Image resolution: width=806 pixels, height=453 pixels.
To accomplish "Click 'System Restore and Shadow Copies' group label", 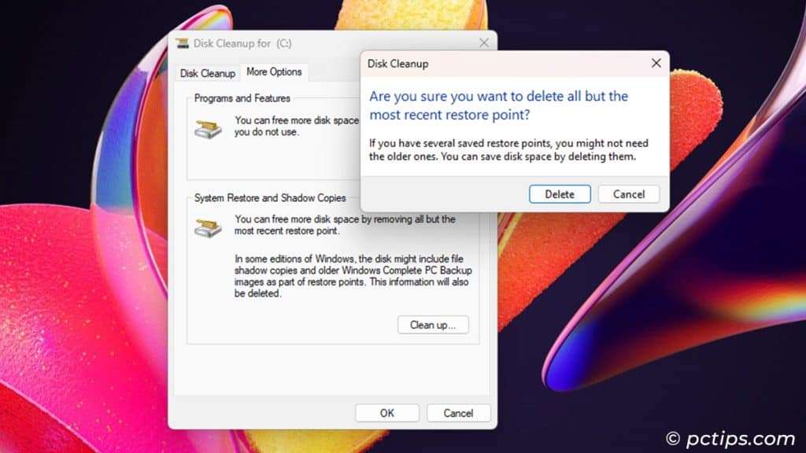I will click(x=270, y=198).
